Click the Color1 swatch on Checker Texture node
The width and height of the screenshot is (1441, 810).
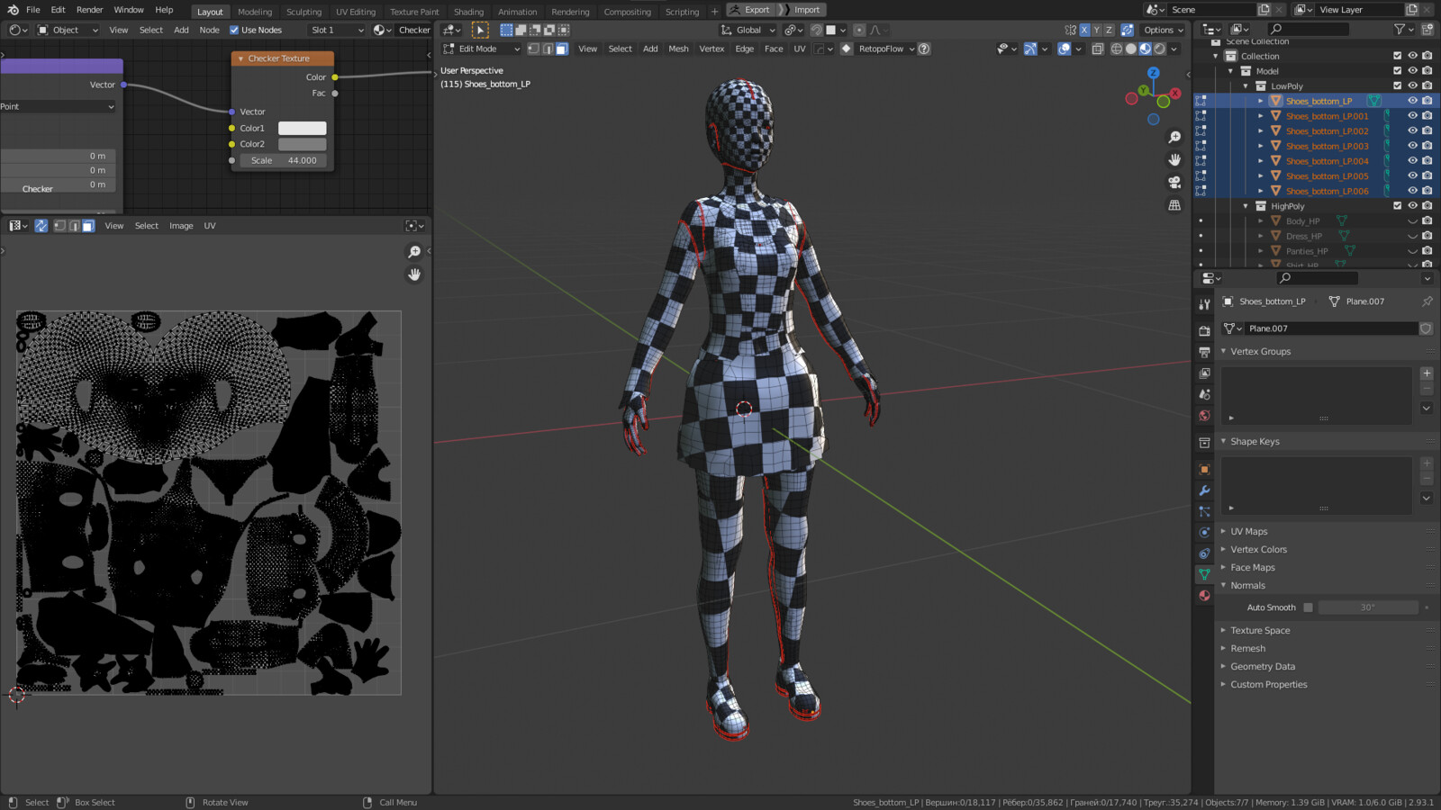click(x=302, y=128)
